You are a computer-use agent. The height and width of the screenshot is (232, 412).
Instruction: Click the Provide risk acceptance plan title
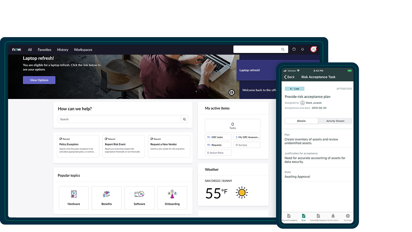click(308, 97)
